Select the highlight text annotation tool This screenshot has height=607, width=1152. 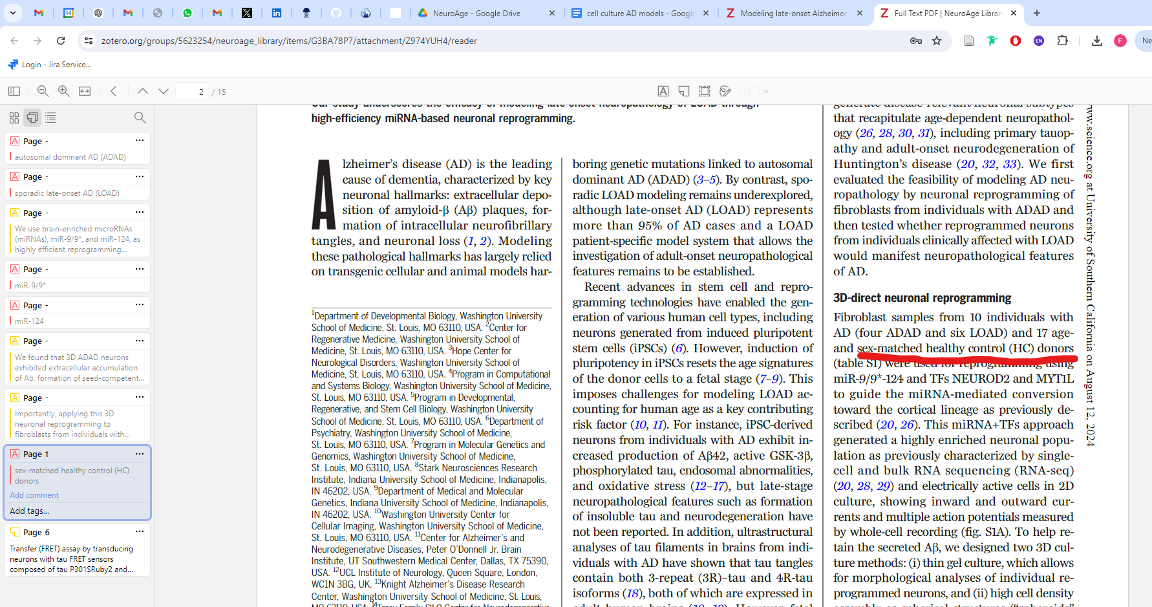pos(663,91)
